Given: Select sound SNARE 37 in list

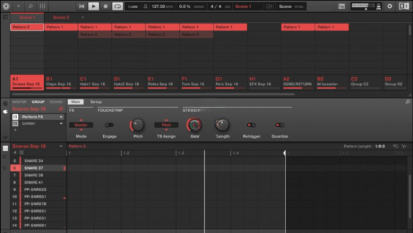Looking at the screenshot, I should tap(38, 168).
